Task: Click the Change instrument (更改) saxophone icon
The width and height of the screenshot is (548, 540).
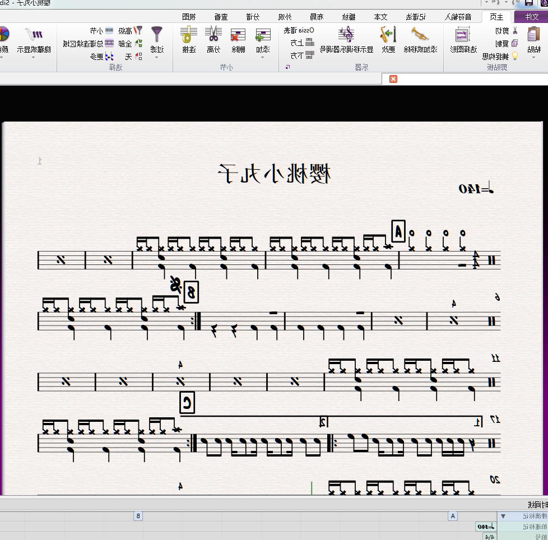Action: point(388,35)
